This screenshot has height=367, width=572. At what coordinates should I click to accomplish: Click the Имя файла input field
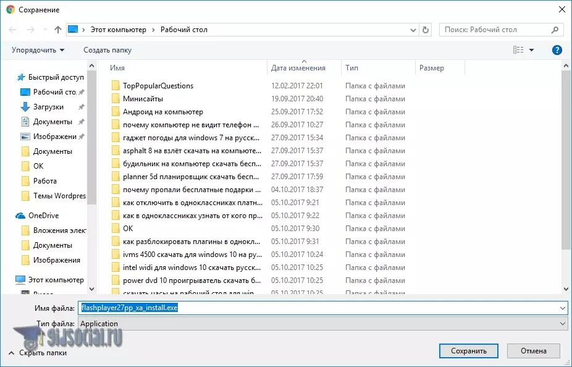click(x=321, y=308)
